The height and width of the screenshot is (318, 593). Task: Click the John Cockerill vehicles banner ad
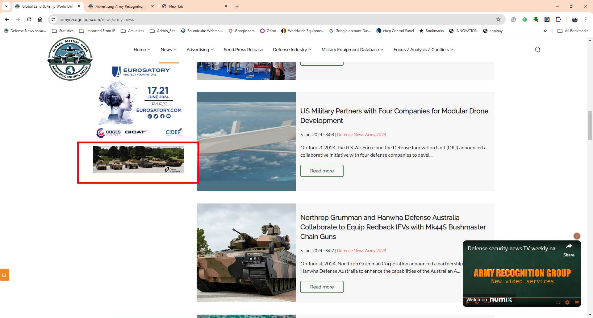tap(139, 160)
